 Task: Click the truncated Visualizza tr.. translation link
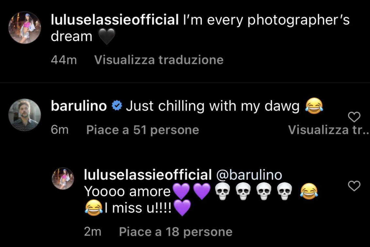[328, 130]
